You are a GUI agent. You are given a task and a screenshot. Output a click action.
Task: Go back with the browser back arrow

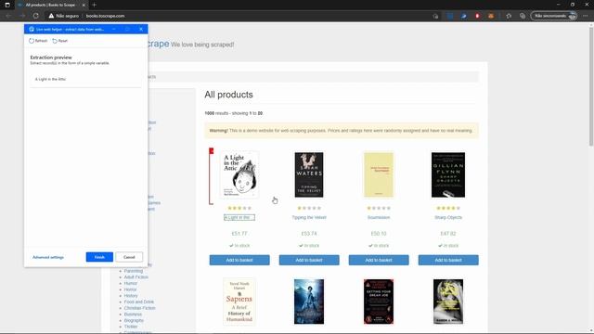point(8,16)
